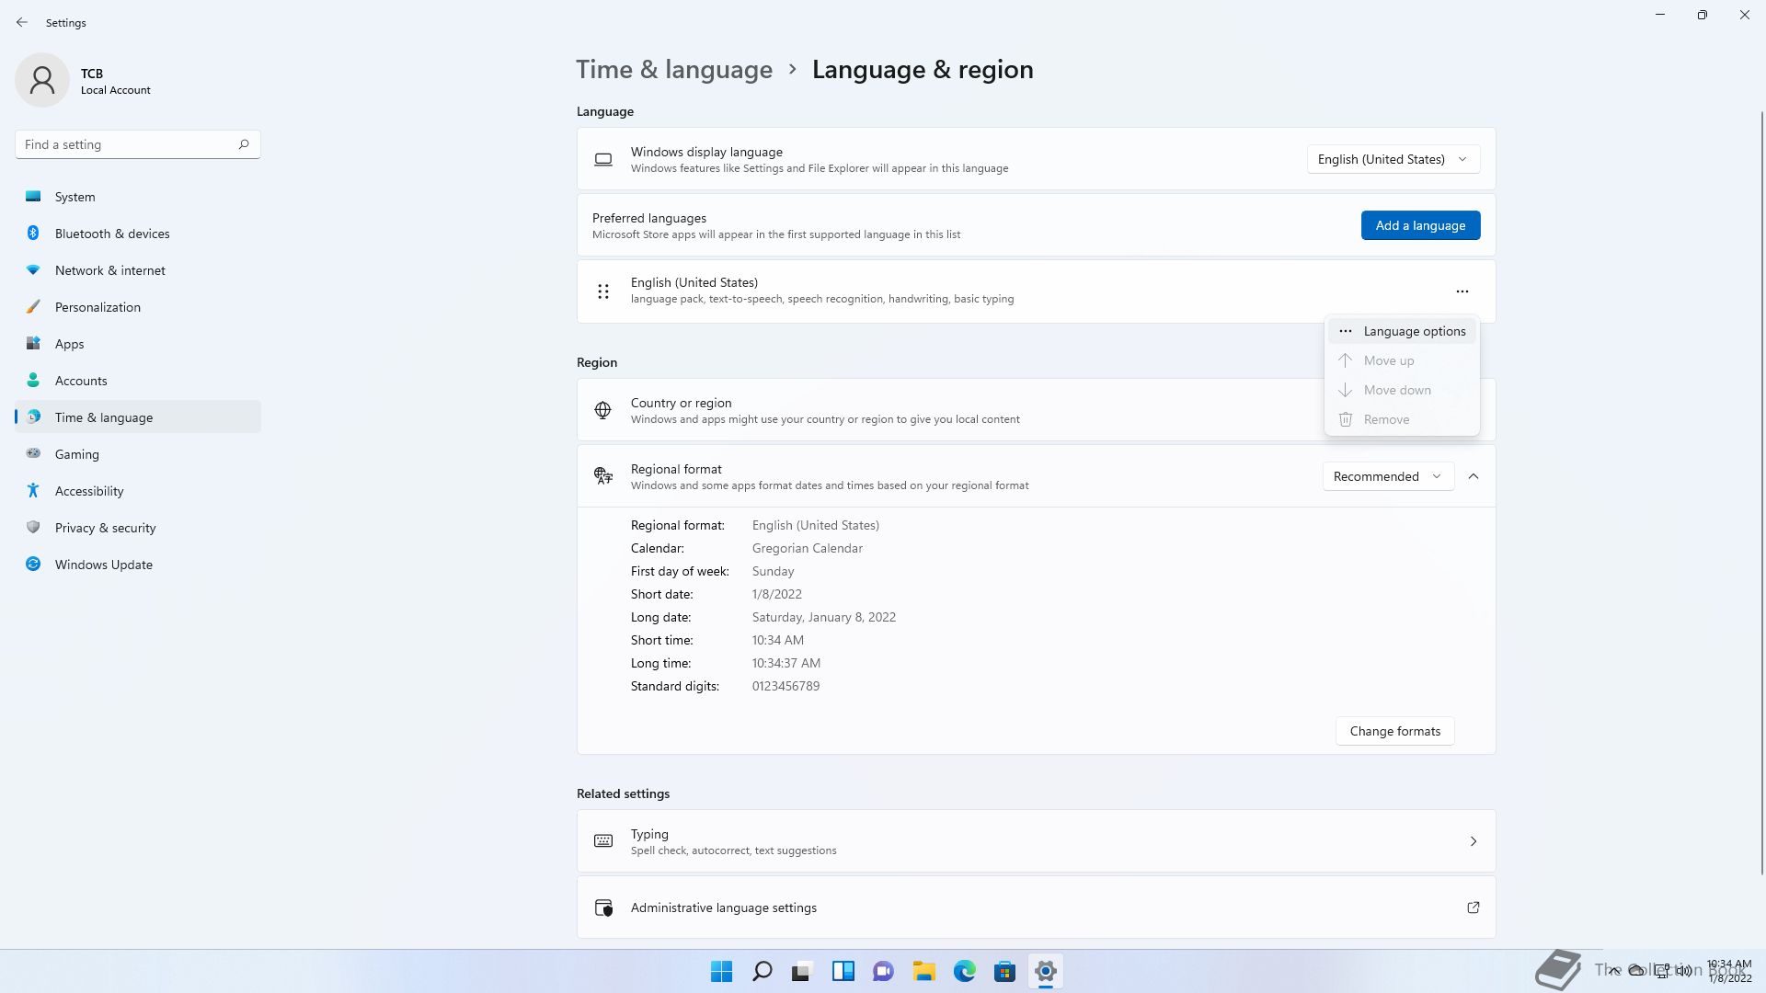Screen dimensions: 1766x993
Task: Open Windows Update in the sidebar
Action: [x=103, y=565]
